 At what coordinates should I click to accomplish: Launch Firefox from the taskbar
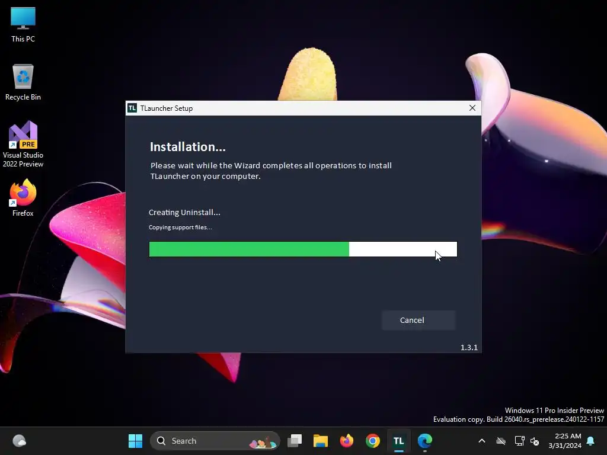pos(346,441)
